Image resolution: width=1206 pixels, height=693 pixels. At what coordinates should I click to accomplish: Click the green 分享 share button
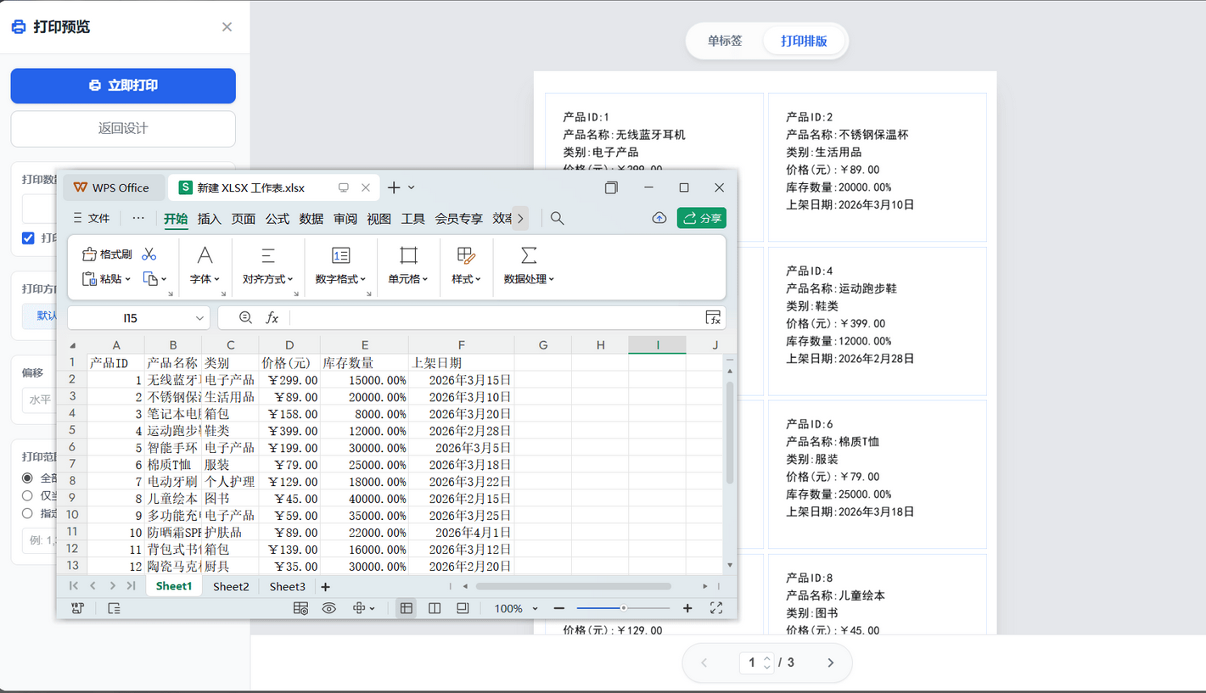[x=702, y=218]
